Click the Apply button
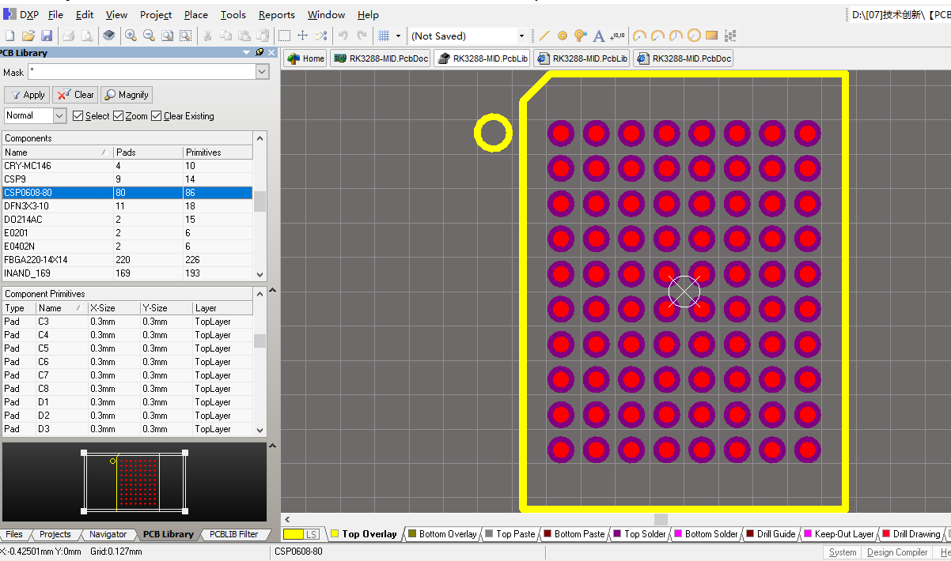The image size is (951, 561). pyautogui.click(x=28, y=95)
